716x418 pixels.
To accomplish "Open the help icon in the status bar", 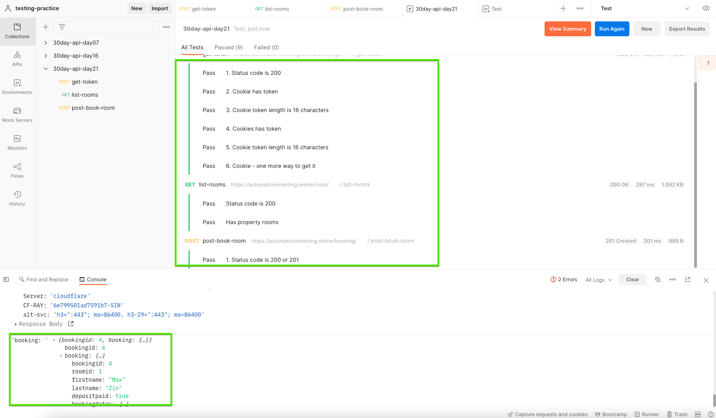I will pos(711,414).
